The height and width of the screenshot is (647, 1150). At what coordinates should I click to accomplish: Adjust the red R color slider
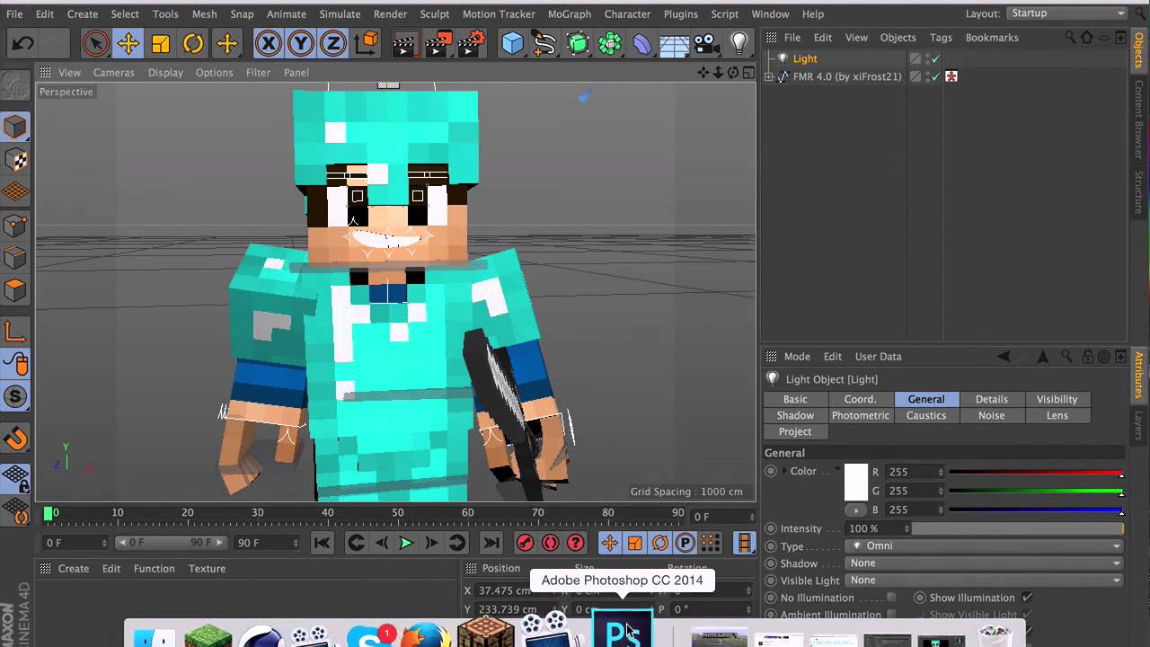coord(1035,473)
